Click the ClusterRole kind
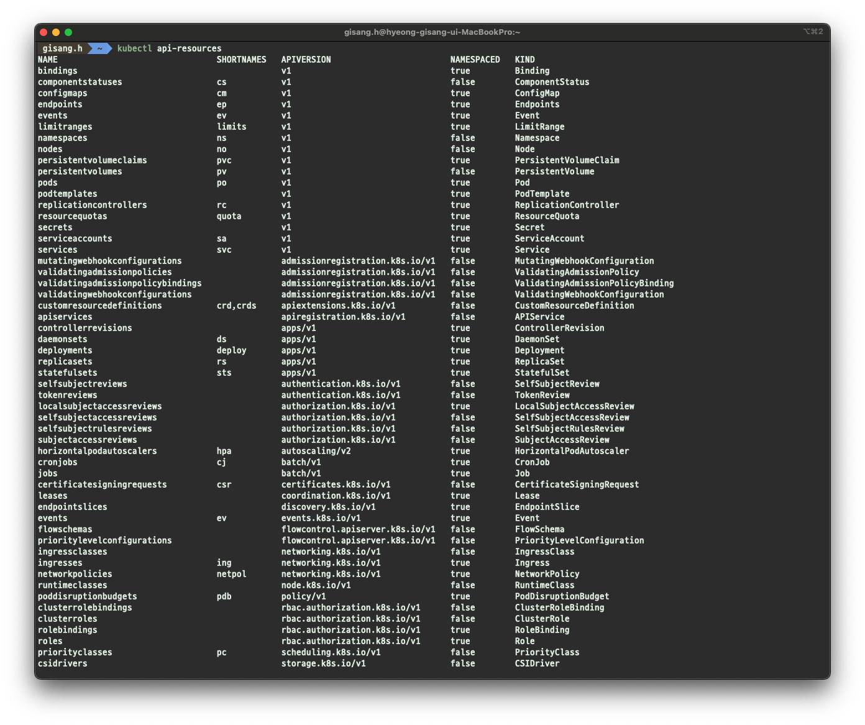This screenshot has width=865, height=725. click(x=542, y=619)
